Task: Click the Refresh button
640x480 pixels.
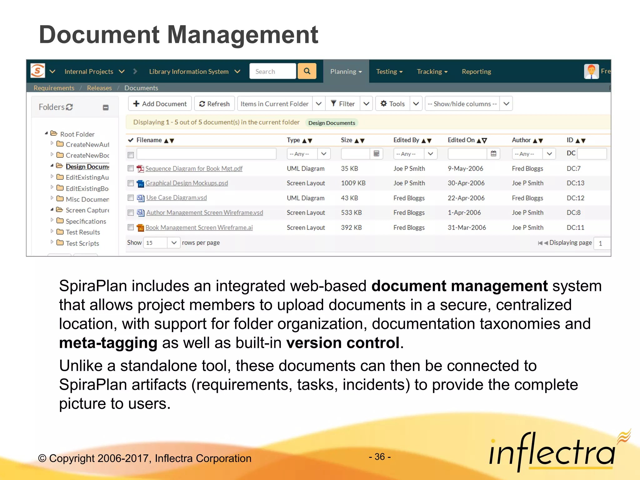Action: [x=214, y=104]
